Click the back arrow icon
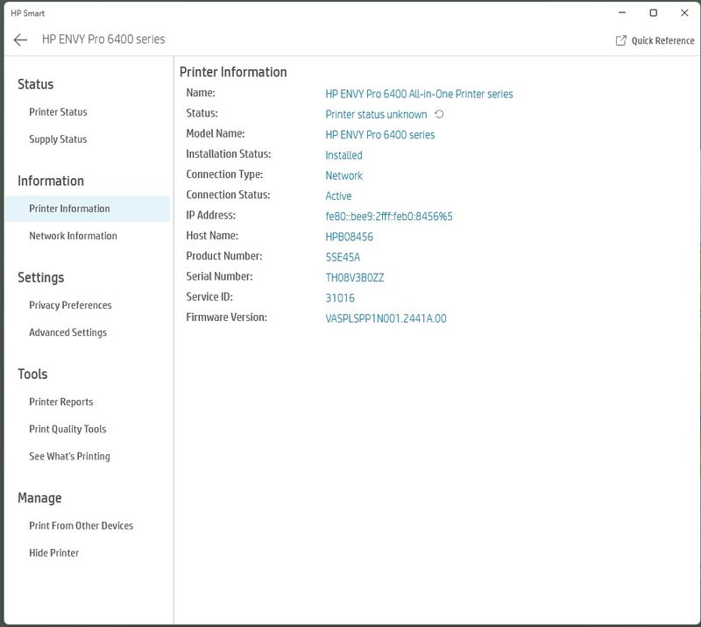The height and width of the screenshot is (627, 701). [20, 39]
